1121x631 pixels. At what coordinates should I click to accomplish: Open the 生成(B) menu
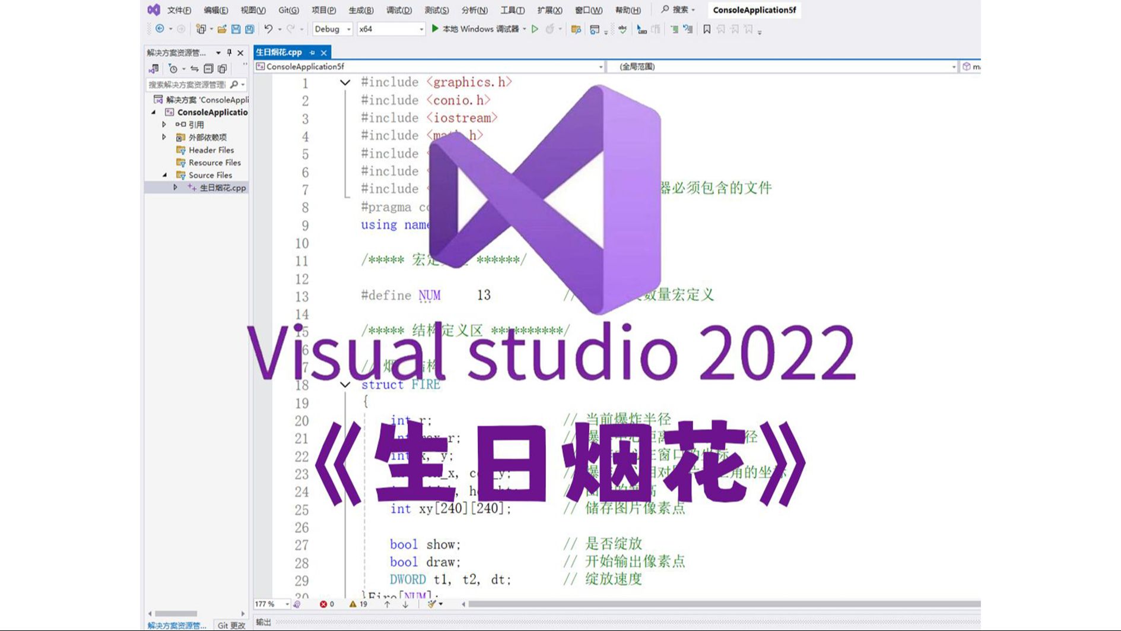tap(361, 10)
